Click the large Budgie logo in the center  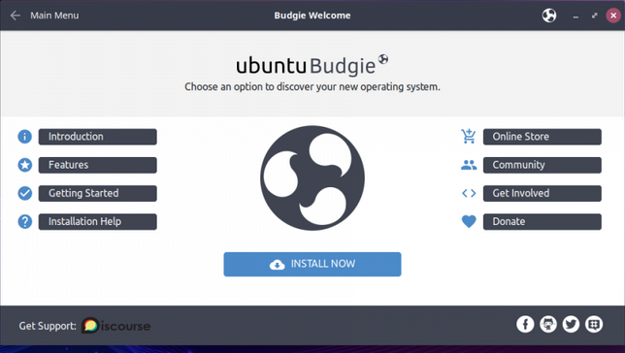[312, 178]
